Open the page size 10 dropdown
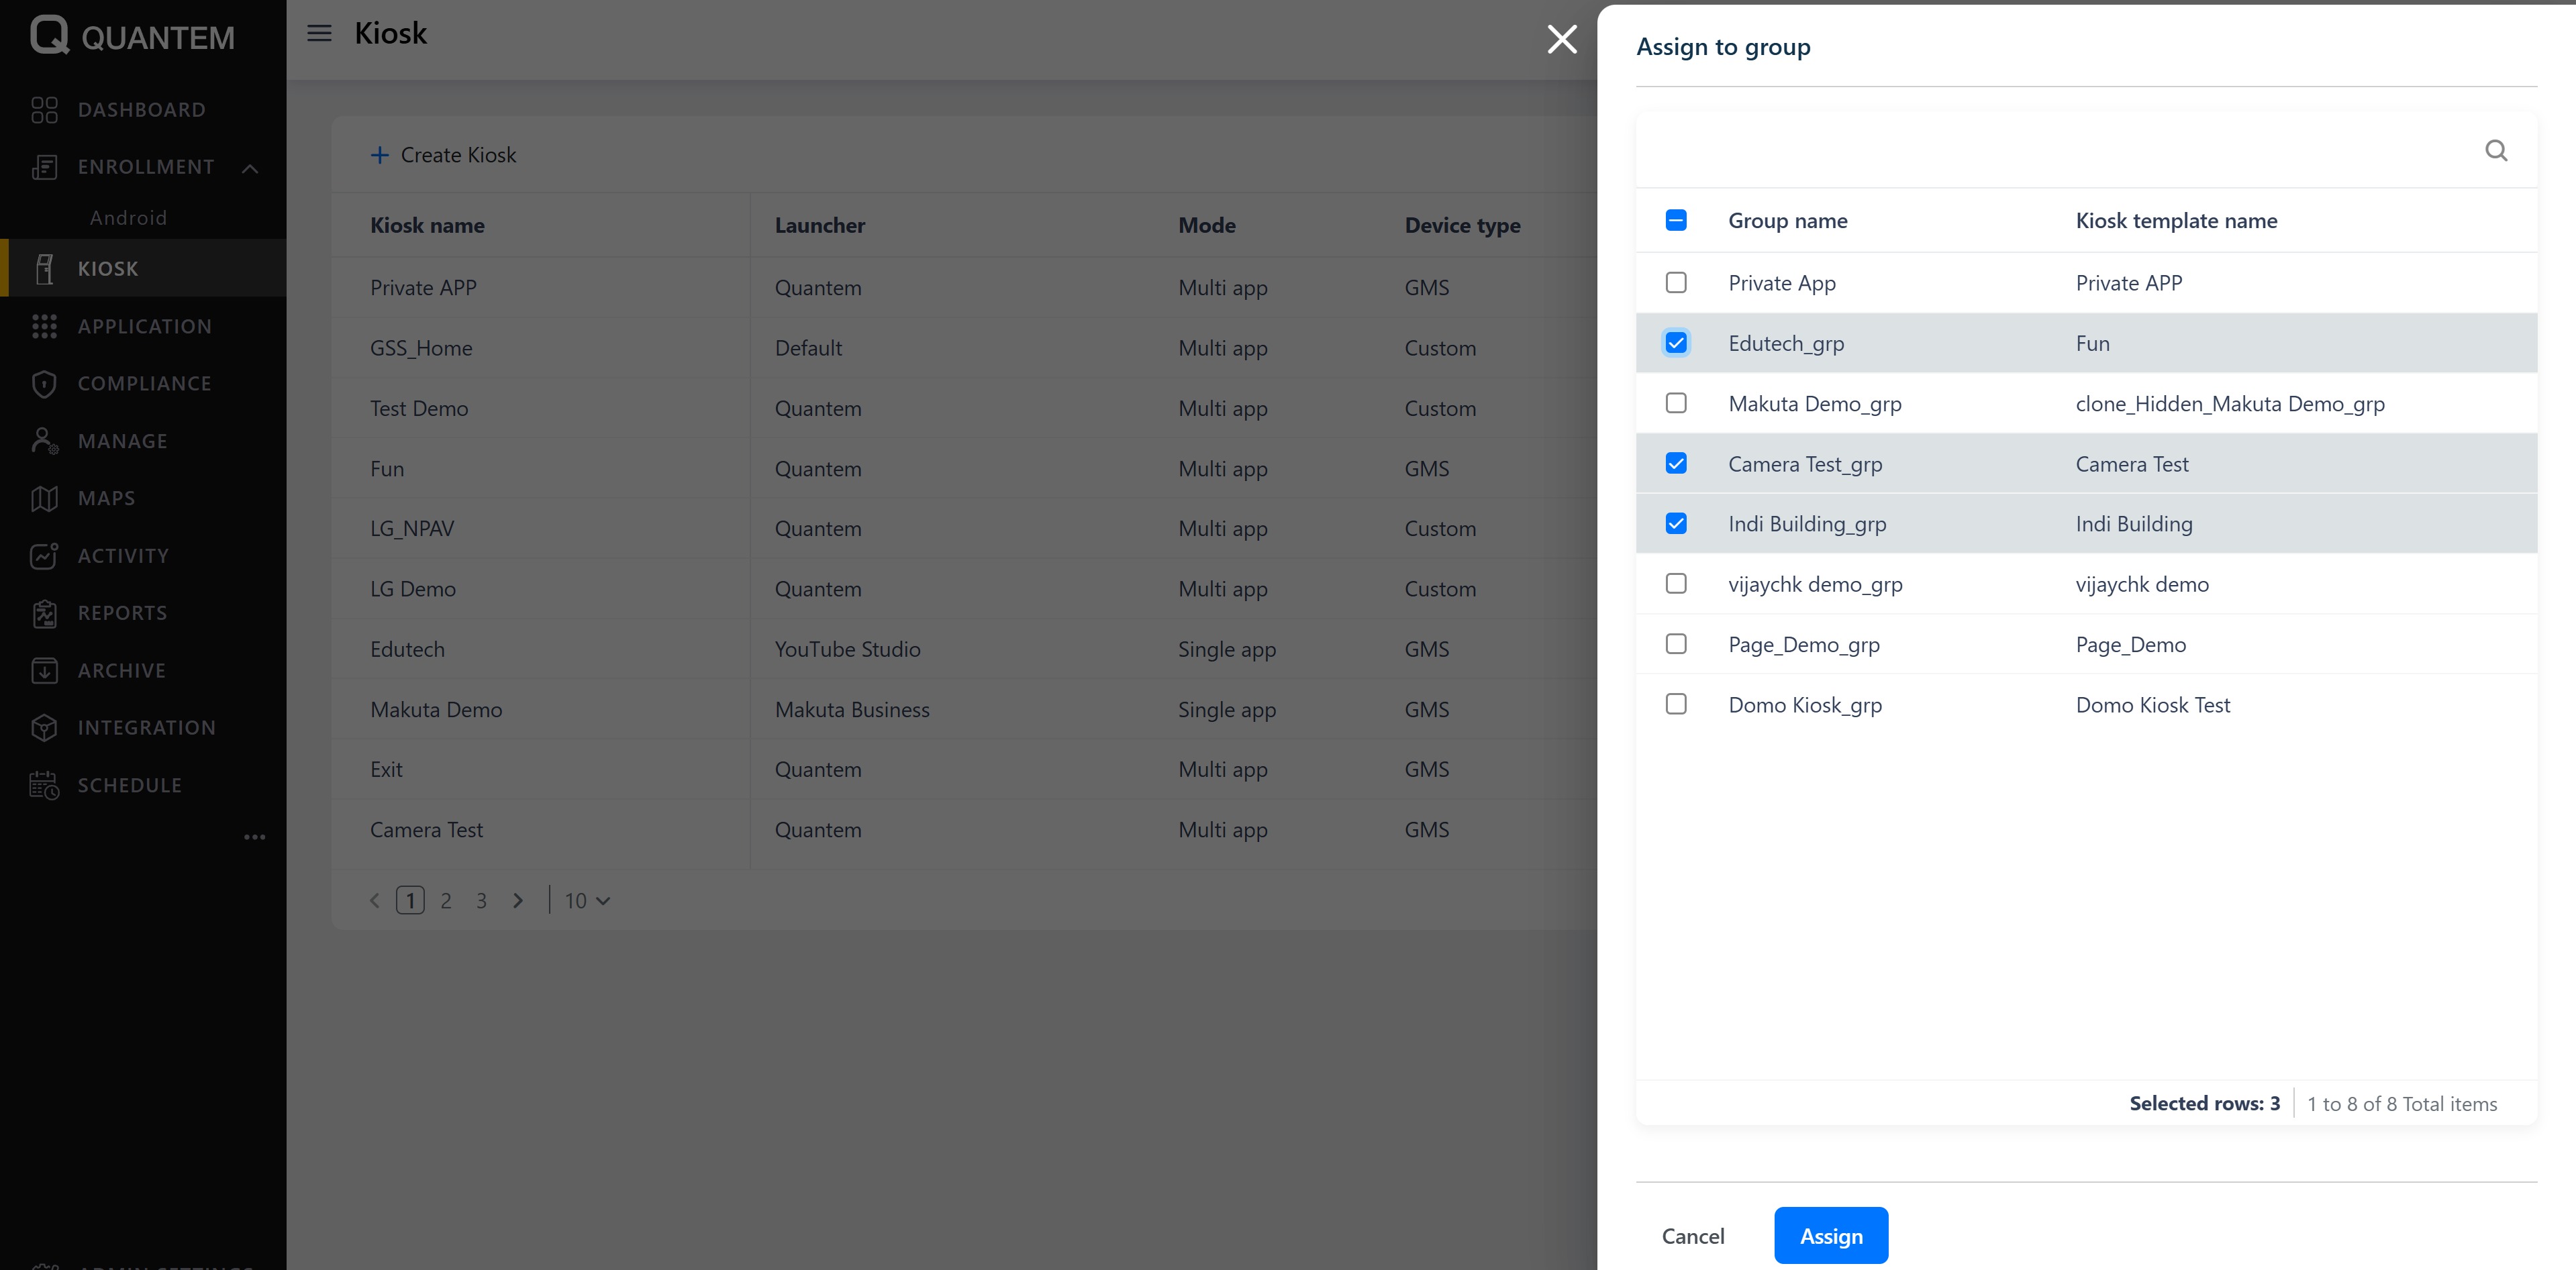Screen dimensions: 2576x1270 click(587, 900)
